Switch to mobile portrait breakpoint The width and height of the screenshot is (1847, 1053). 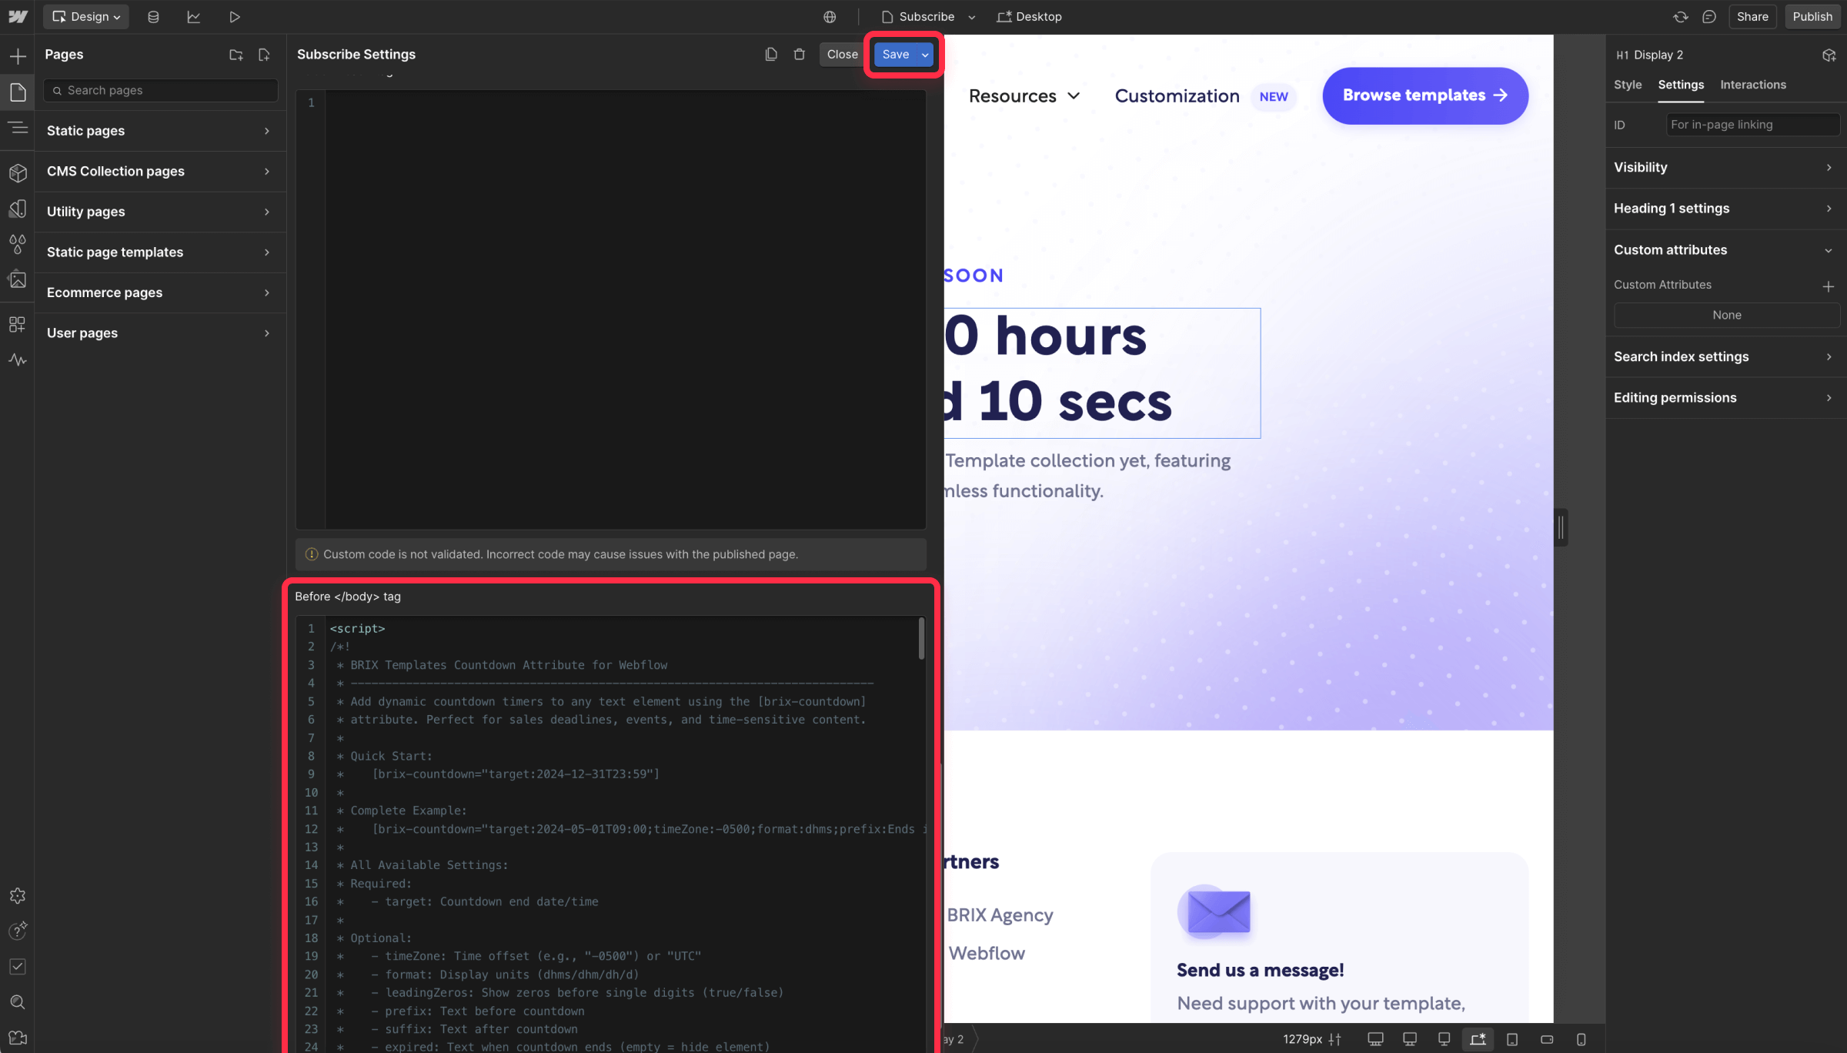coord(1581,1039)
